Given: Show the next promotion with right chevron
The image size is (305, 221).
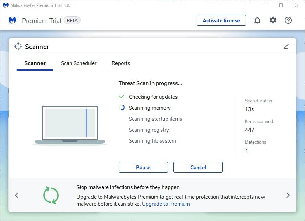Looking at the screenshot, I should tap(288, 195).
